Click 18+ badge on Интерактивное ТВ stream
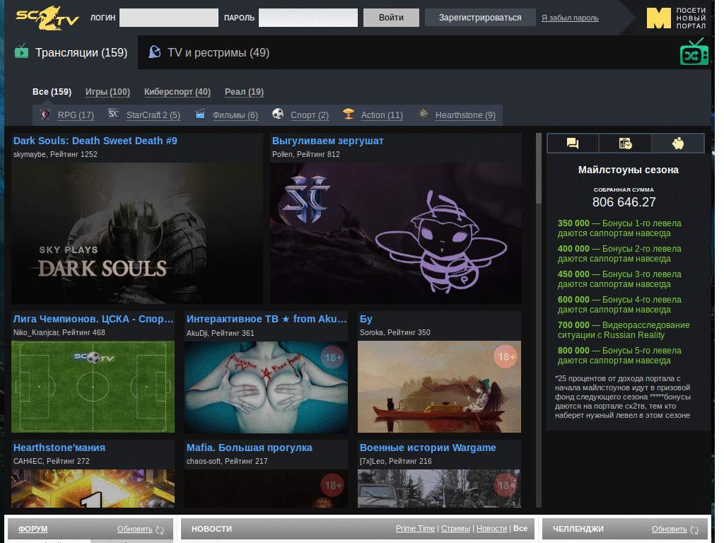724x543 pixels. tap(332, 357)
